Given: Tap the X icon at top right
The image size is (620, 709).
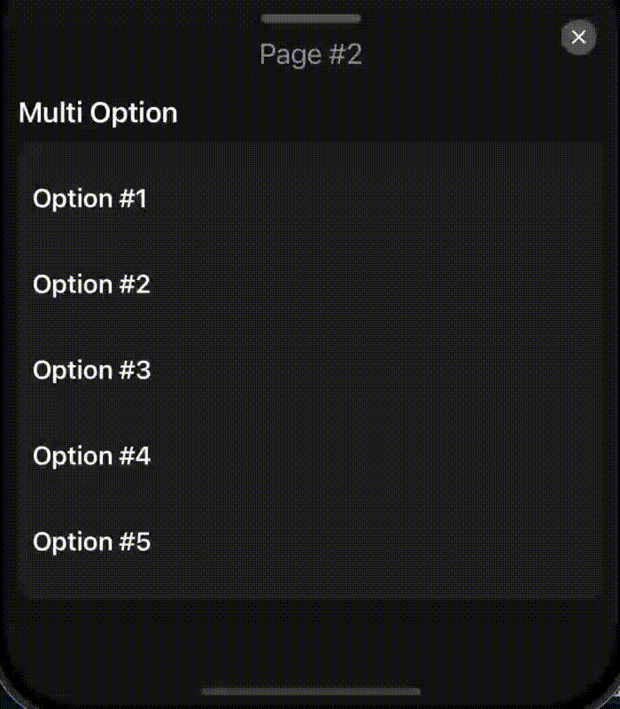Looking at the screenshot, I should click(x=578, y=37).
